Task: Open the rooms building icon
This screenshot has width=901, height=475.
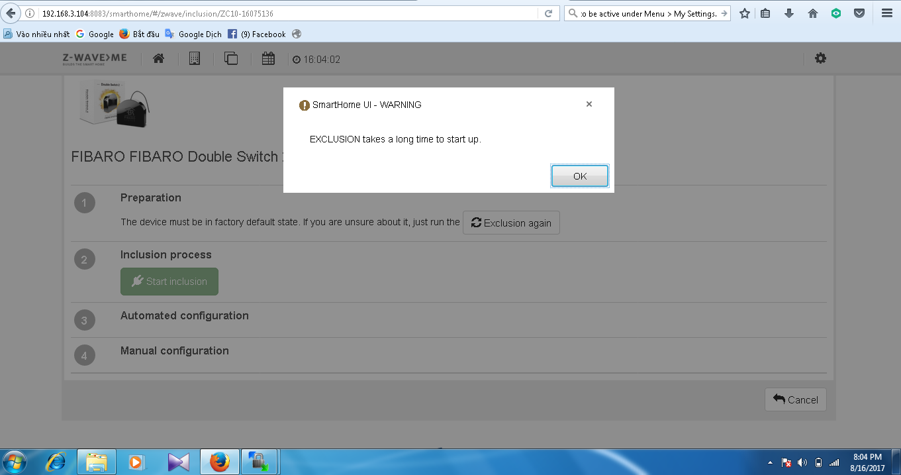Action: click(194, 59)
